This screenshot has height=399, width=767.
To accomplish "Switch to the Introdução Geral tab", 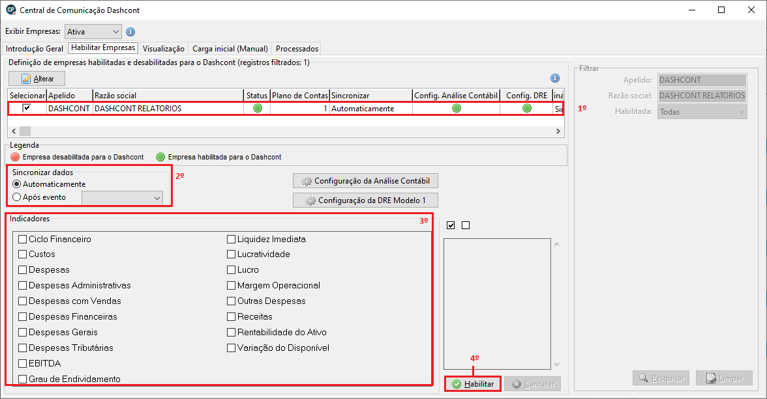I will coord(35,48).
